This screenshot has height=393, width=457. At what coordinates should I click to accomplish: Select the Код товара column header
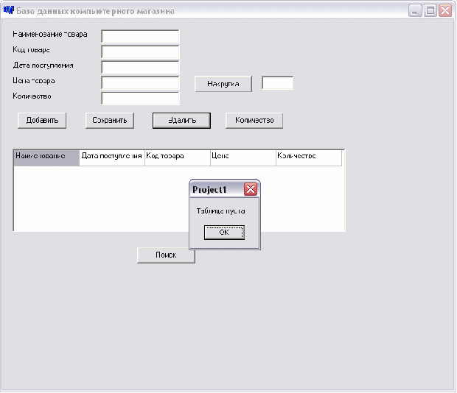[178, 157]
